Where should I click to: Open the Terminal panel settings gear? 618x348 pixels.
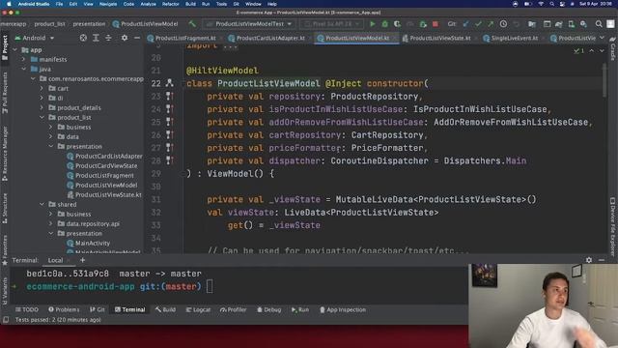pos(589,260)
